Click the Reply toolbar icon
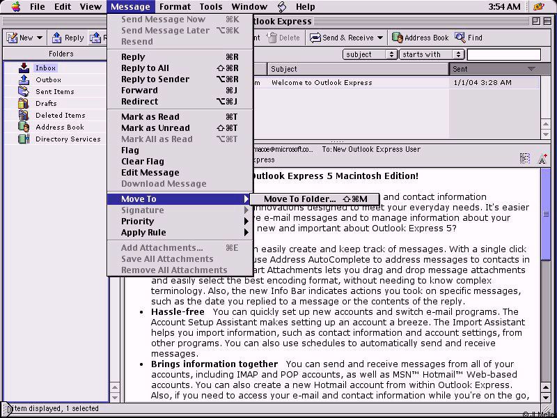This screenshot has width=557, height=418. (x=56, y=38)
